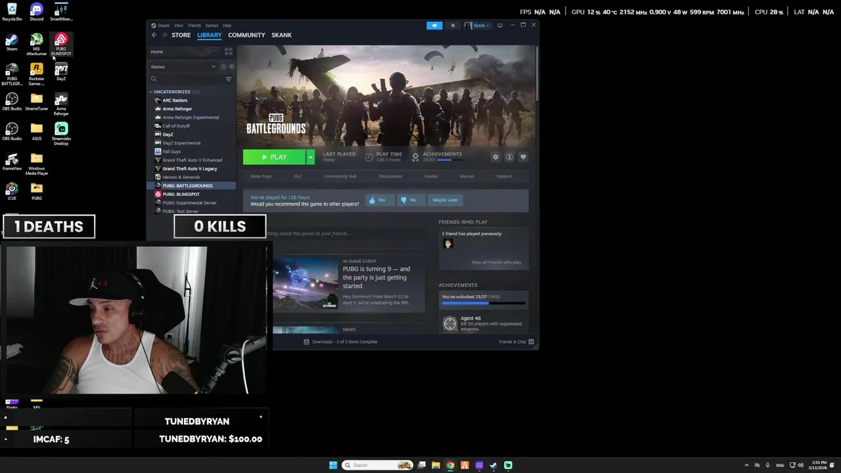841x473 pixels.
Task: Open the Games menu
Action: [212, 26]
